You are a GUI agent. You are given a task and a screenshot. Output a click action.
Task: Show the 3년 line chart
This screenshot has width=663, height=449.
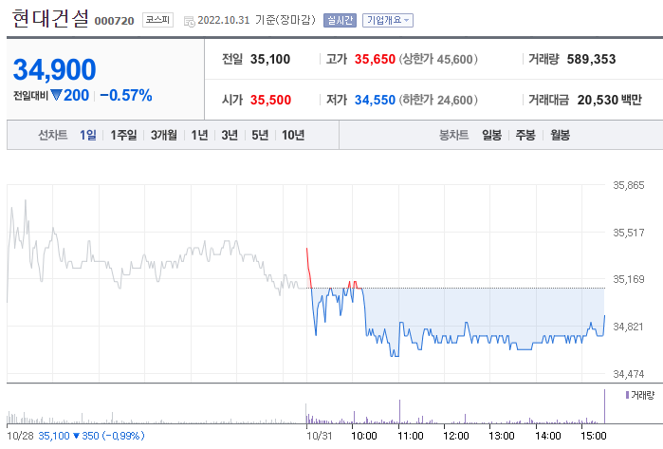(x=230, y=135)
